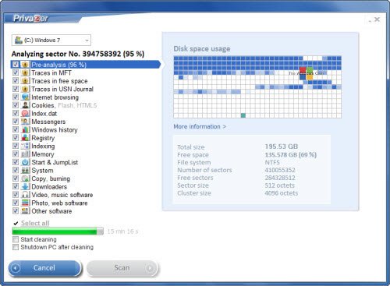This screenshot has width=390, height=286.
Task: Uncheck the Registry checkbox
Action: (16, 138)
